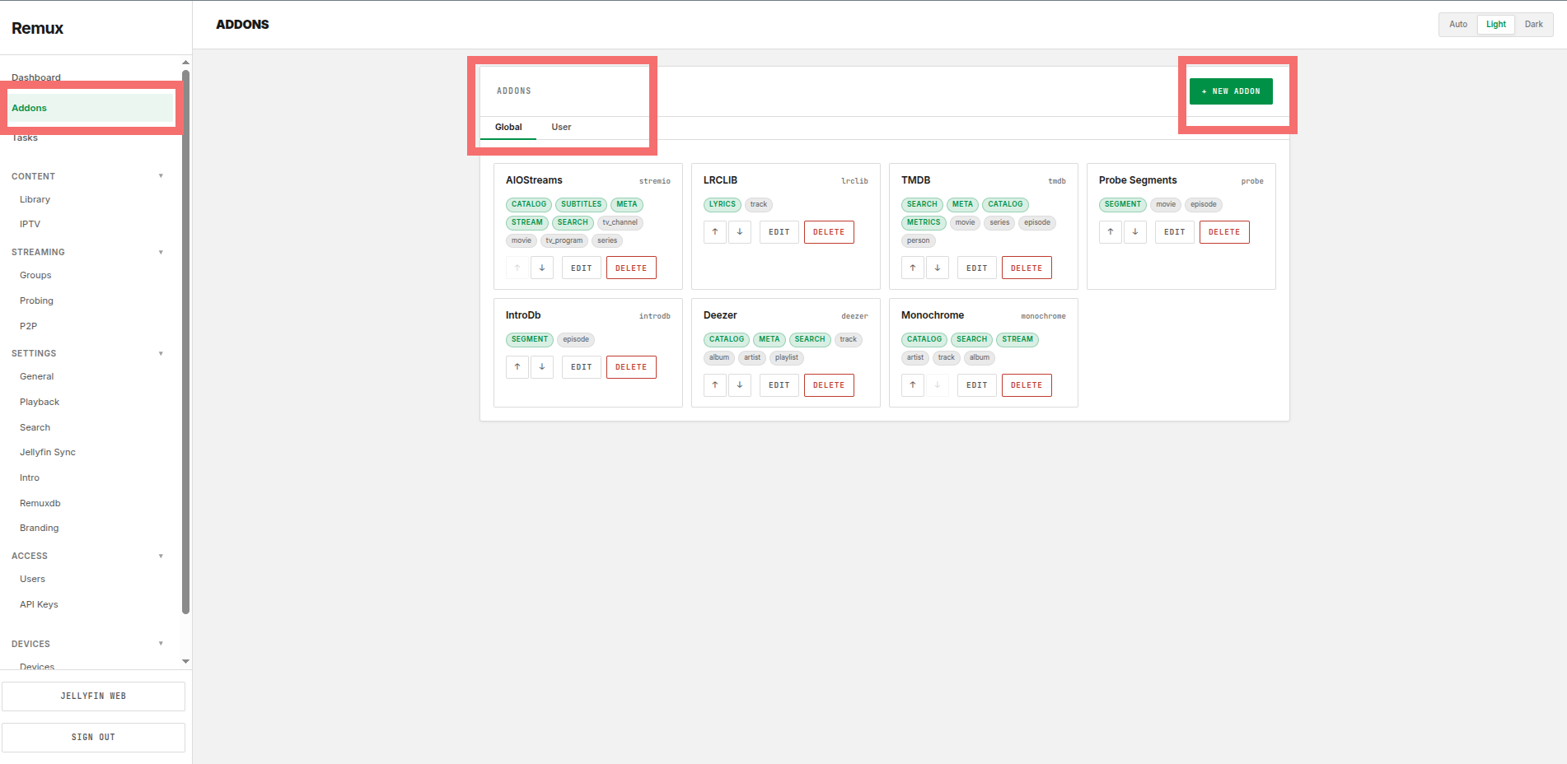This screenshot has height=764, width=1567.
Task: Switch theme to Auto mode
Action: point(1458,25)
